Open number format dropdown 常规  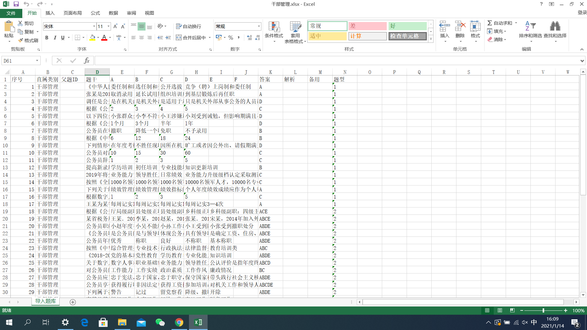[259, 26]
